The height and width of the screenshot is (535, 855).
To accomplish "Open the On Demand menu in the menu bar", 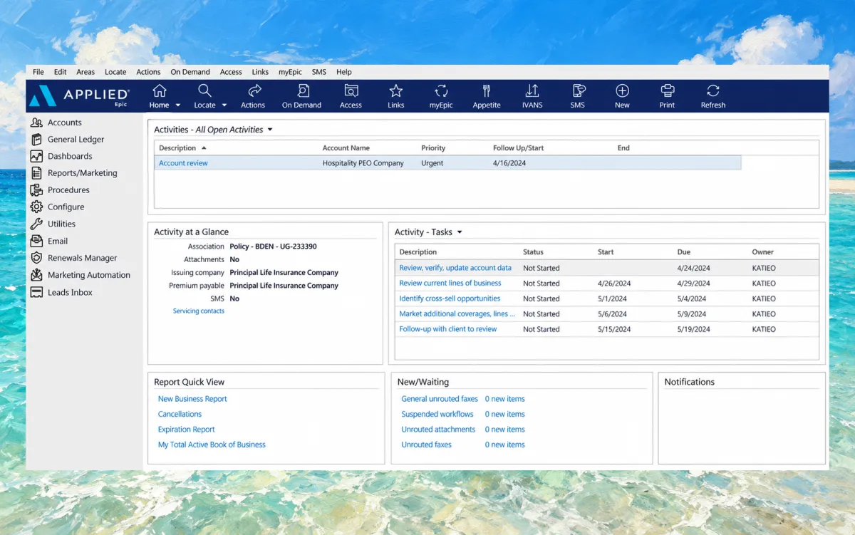I will [190, 72].
